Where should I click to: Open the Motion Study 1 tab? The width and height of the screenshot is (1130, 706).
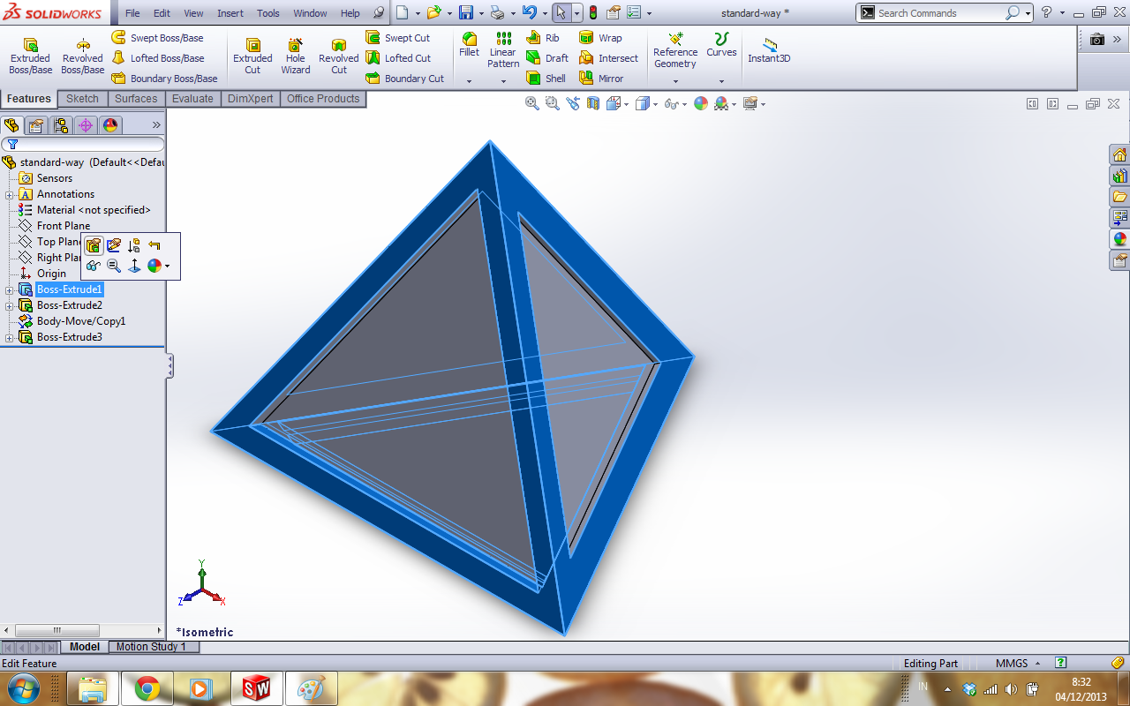(152, 647)
